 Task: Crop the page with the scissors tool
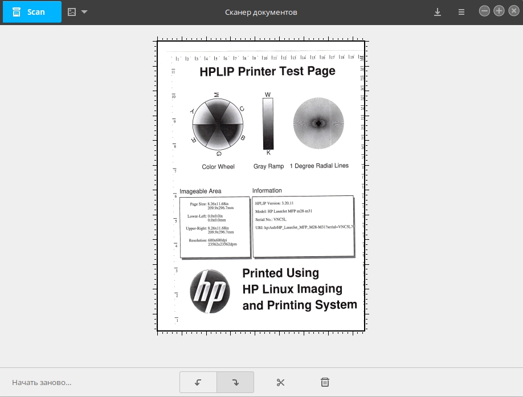click(280, 382)
